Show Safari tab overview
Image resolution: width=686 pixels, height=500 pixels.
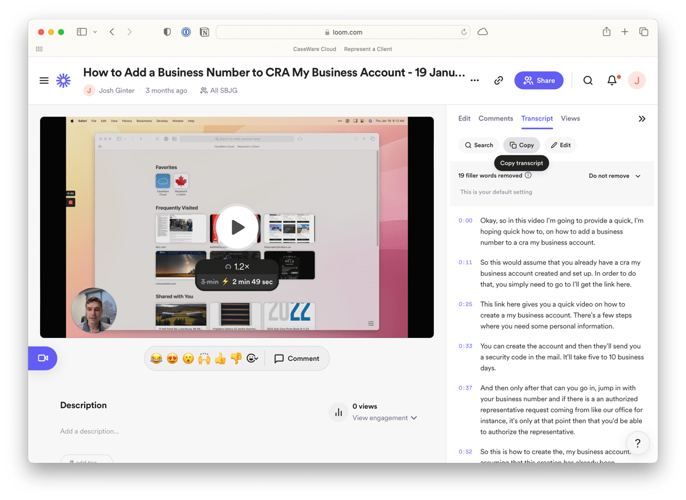(644, 32)
